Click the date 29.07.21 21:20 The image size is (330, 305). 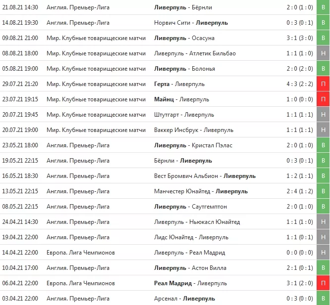pyautogui.click(x=20, y=84)
